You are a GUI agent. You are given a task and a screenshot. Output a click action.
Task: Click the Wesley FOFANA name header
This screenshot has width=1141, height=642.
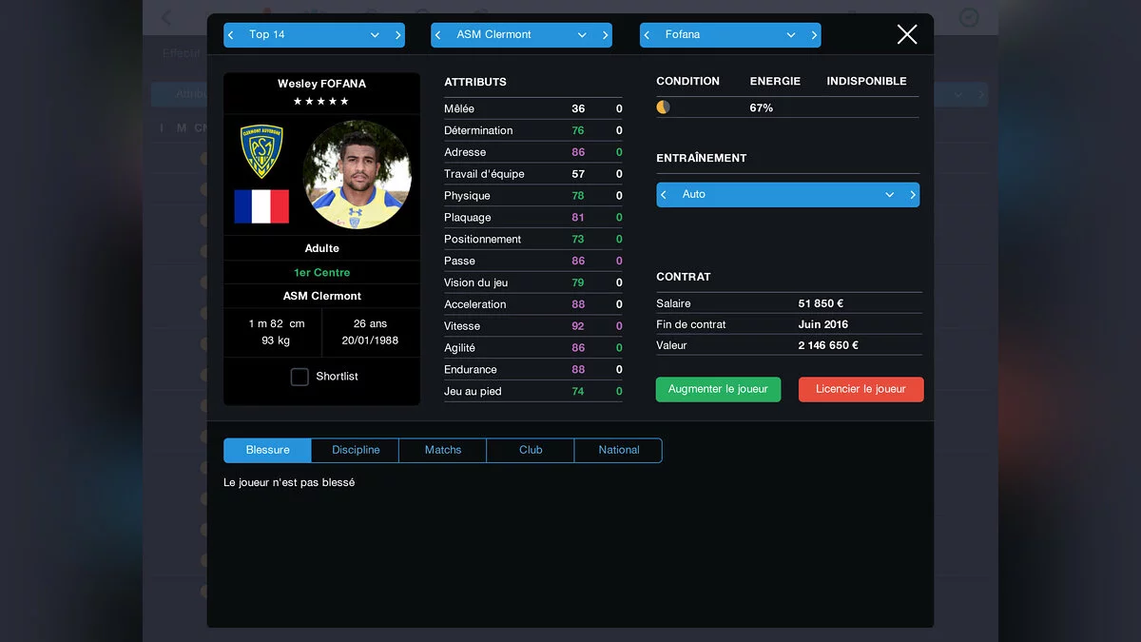[321, 84]
